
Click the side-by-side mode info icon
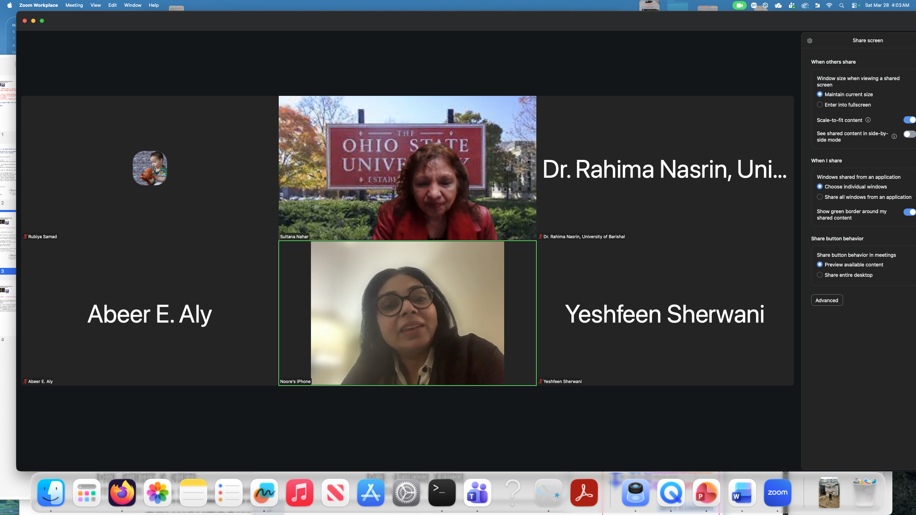[x=894, y=136]
